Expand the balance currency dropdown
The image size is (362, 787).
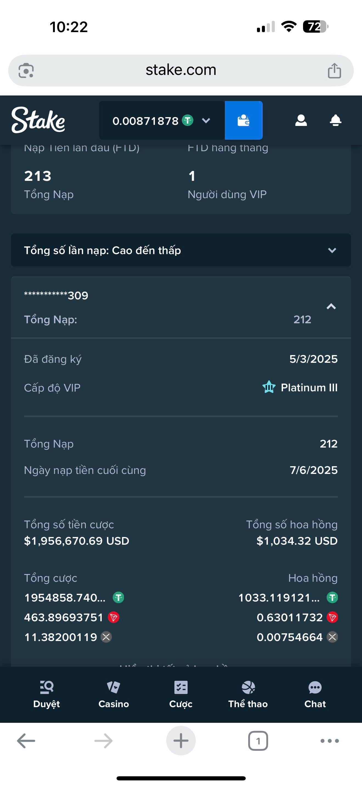(206, 121)
